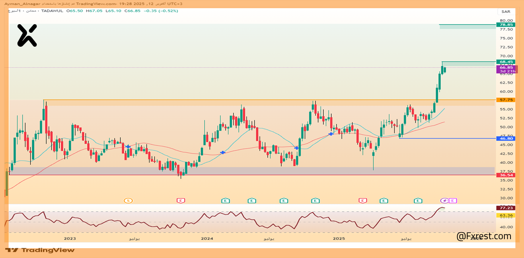
Task: Click the 2024 label on time axis
Action: 207,238
